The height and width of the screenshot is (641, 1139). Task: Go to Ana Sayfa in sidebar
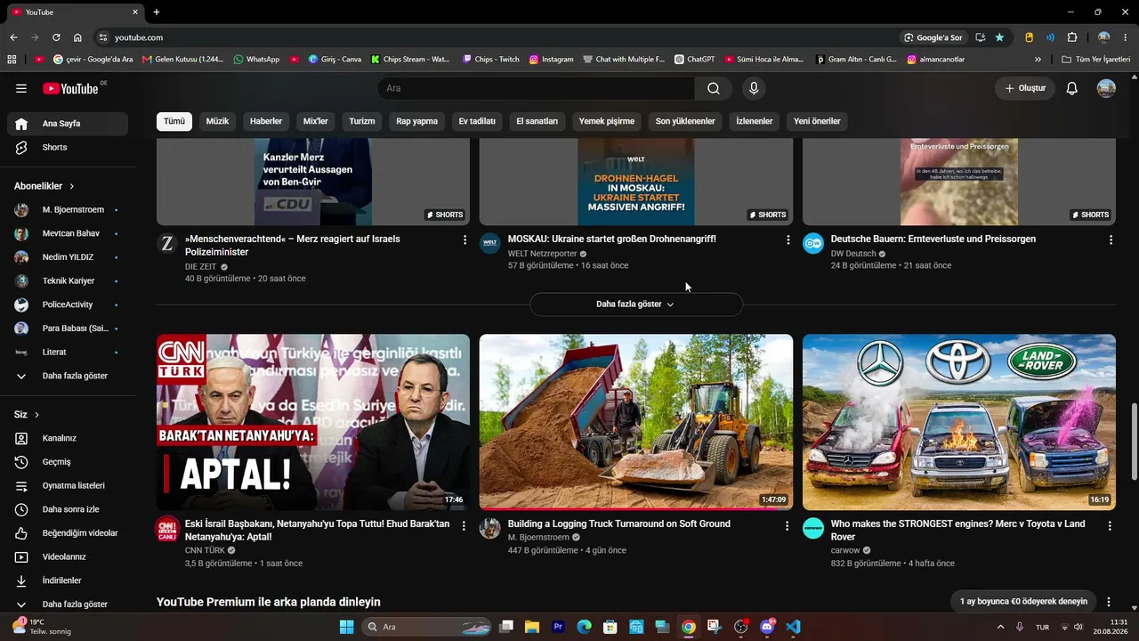(68, 124)
